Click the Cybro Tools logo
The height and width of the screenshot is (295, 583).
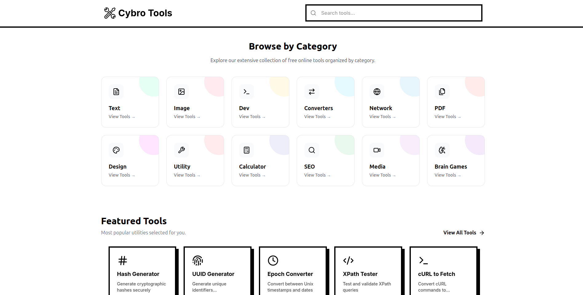(138, 13)
